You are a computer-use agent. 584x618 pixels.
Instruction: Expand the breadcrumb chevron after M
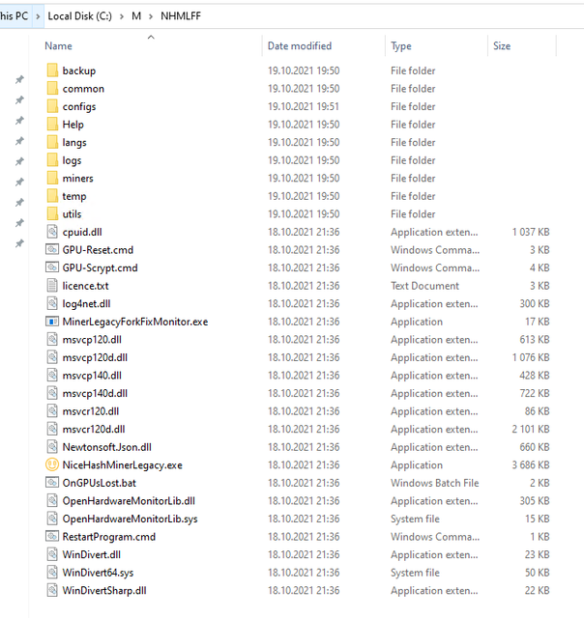(151, 16)
